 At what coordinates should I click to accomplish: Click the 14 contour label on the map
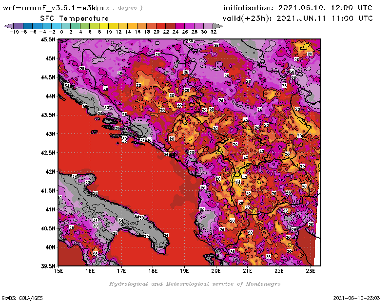tap(238, 182)
